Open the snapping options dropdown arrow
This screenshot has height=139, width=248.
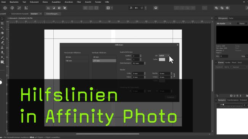[146, 8]
